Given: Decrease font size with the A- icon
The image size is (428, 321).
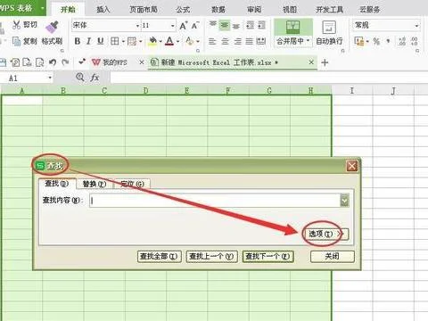Looking at the screenshot, I should [x=195, y=26].
